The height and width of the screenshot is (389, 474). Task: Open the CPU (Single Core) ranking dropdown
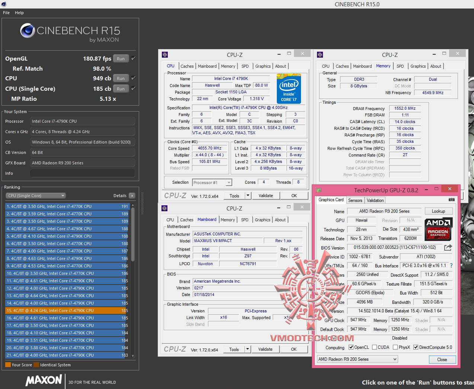tap(36, 196)
